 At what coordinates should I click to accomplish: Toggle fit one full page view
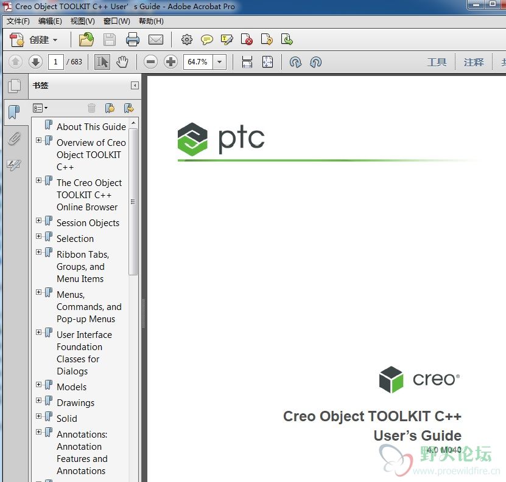tap(267, 61)
